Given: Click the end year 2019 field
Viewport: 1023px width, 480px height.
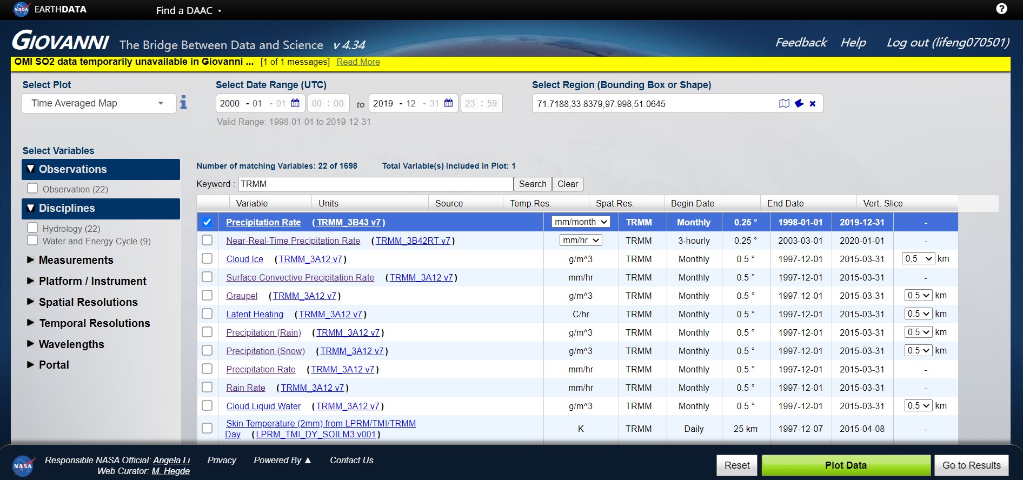Looking at the screenshot, I should [383, 103].
